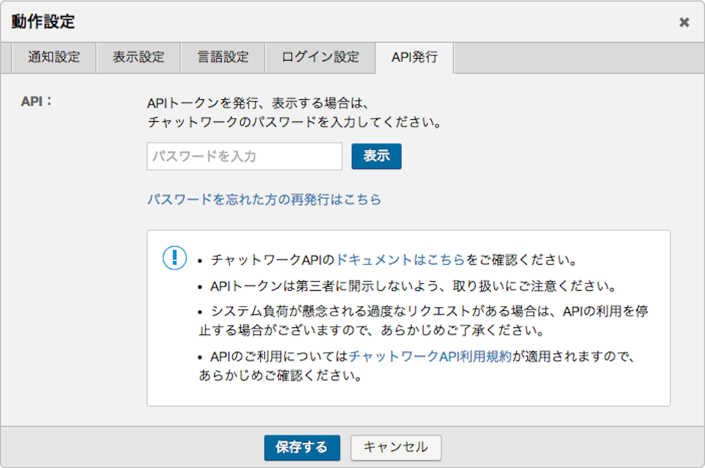Go to the ログイン設定 tab

(320, 57)
